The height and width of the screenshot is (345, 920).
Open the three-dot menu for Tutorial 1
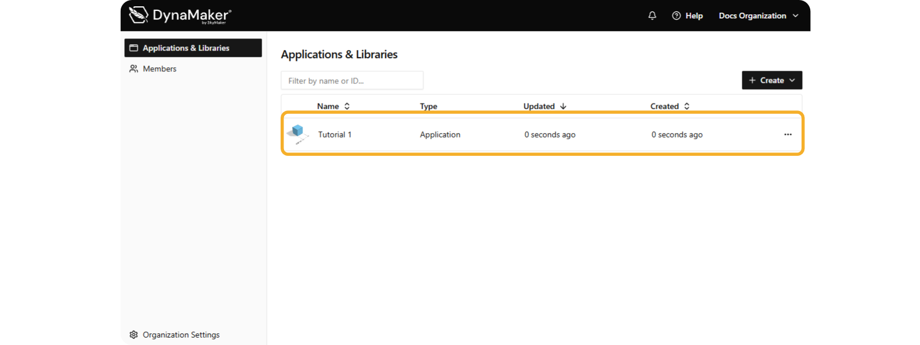click(x=788, y=135)
